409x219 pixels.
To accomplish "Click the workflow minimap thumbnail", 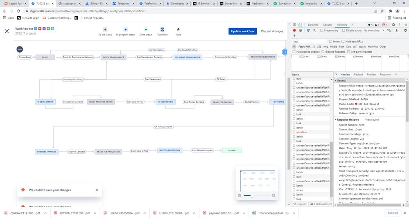I will coord(258,181).
